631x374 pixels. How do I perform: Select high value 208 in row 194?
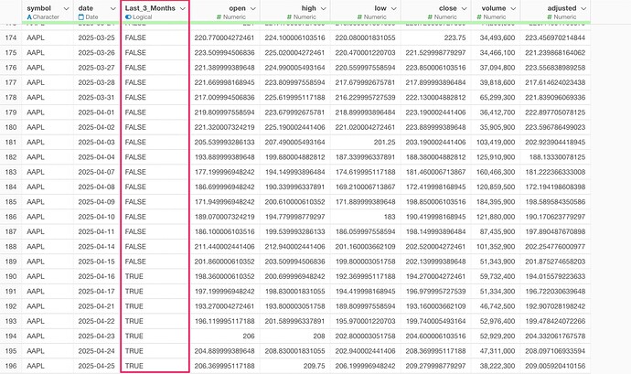tap(319, 337)
